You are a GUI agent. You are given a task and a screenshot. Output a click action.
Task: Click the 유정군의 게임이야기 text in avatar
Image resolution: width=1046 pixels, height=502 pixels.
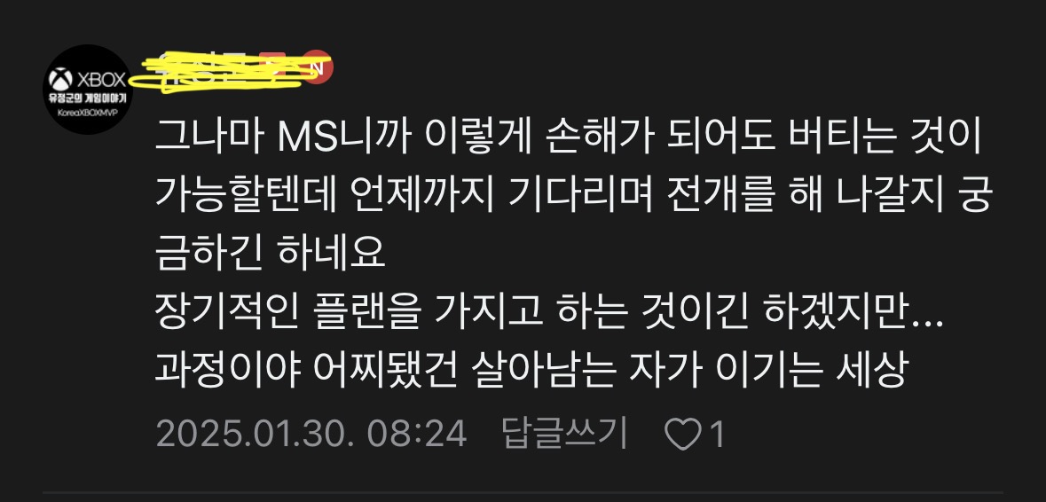tap(87, 99)
